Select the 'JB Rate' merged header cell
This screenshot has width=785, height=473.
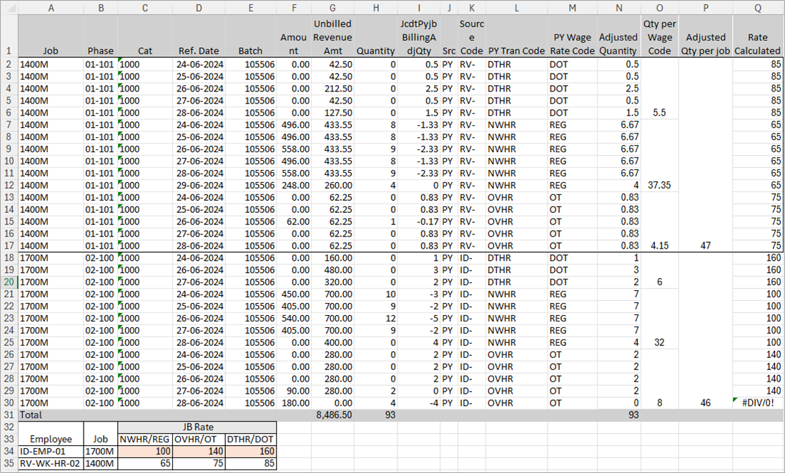[x=197, y=427]
